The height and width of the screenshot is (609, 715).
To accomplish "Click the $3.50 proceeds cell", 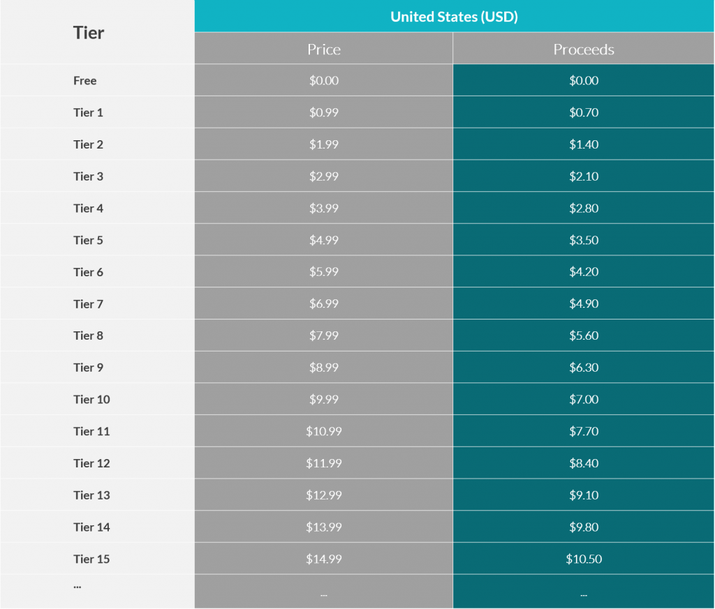I will tap(584, 239).
